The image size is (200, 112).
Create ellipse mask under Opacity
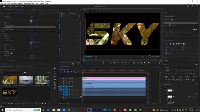[x=6, y=53]
